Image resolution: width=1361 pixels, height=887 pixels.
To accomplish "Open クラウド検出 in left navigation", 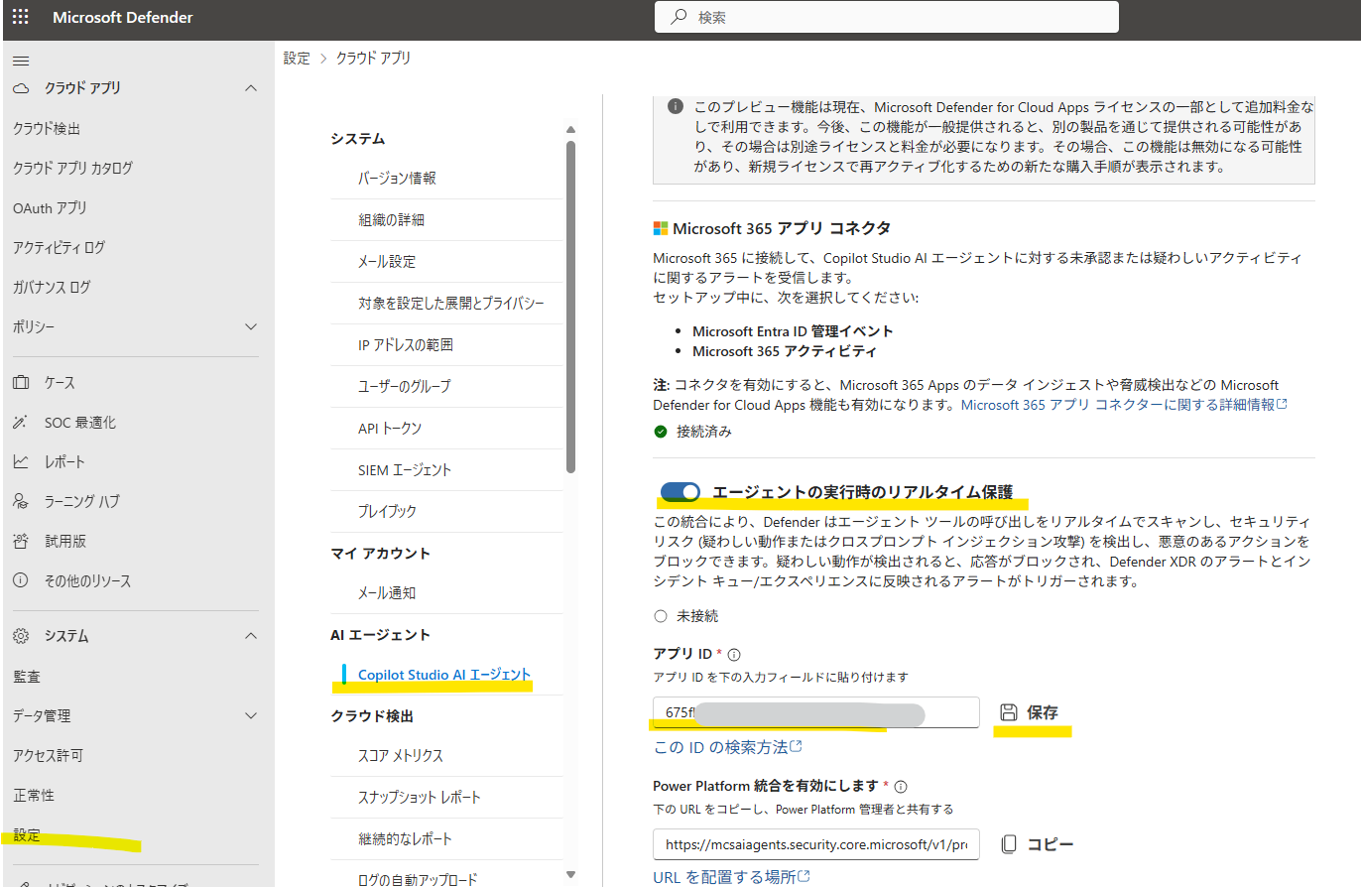I will (47, 129).
